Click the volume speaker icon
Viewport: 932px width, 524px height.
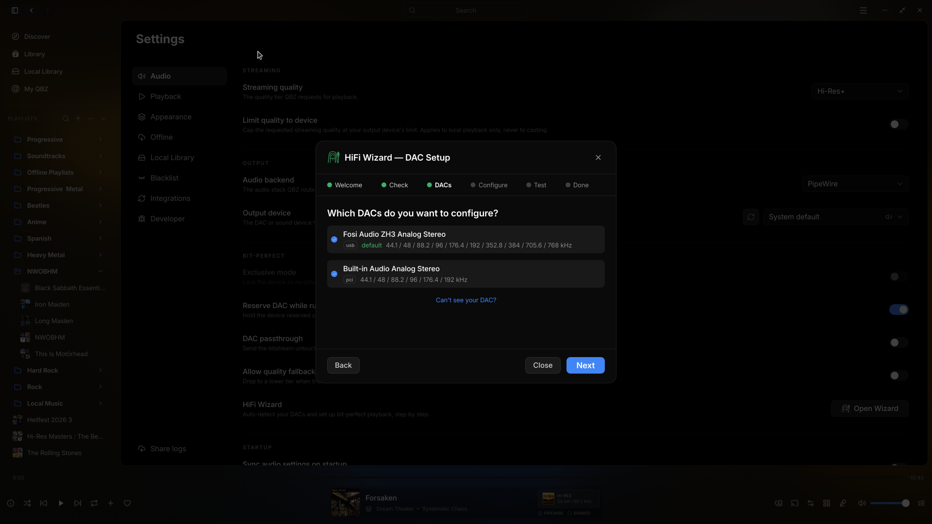[x=862, y=503]
